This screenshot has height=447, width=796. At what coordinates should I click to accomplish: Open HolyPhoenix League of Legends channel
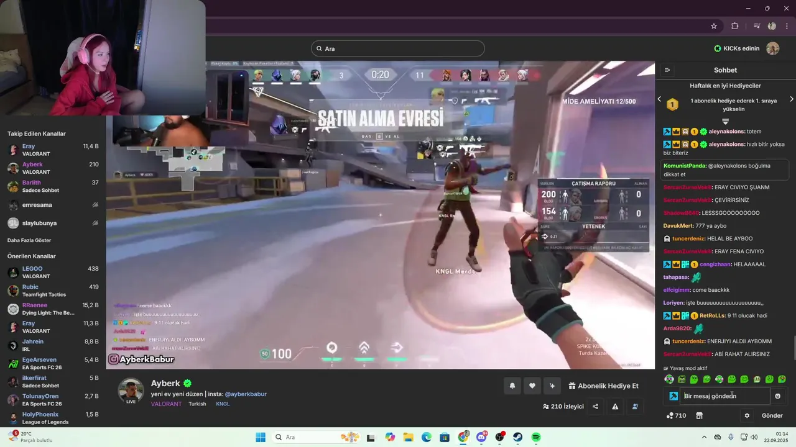tap(53, 418)
